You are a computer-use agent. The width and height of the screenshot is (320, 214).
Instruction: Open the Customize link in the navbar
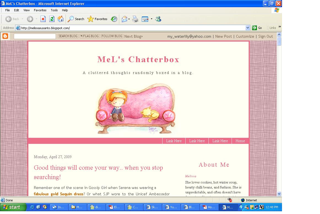pyautogui.click(x=245, y=36)
